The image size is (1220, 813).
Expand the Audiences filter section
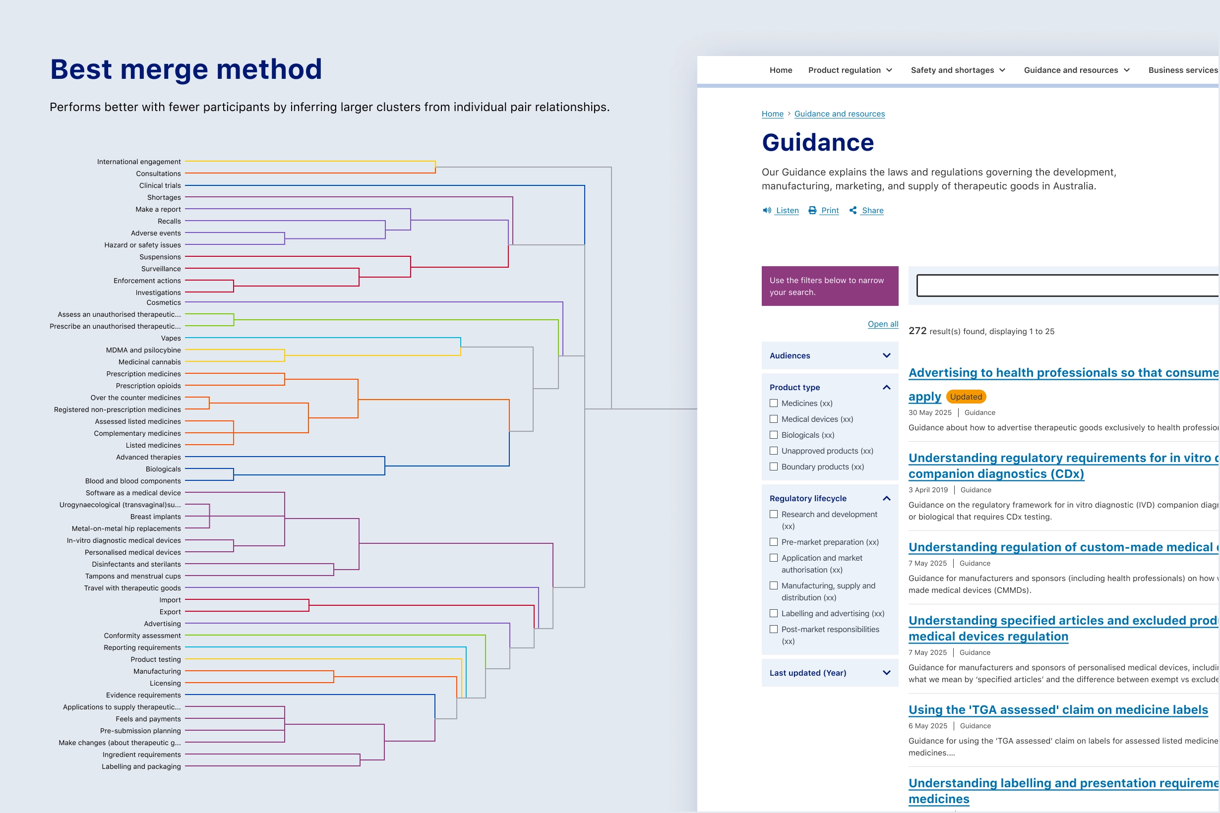(x=886, y=356)
